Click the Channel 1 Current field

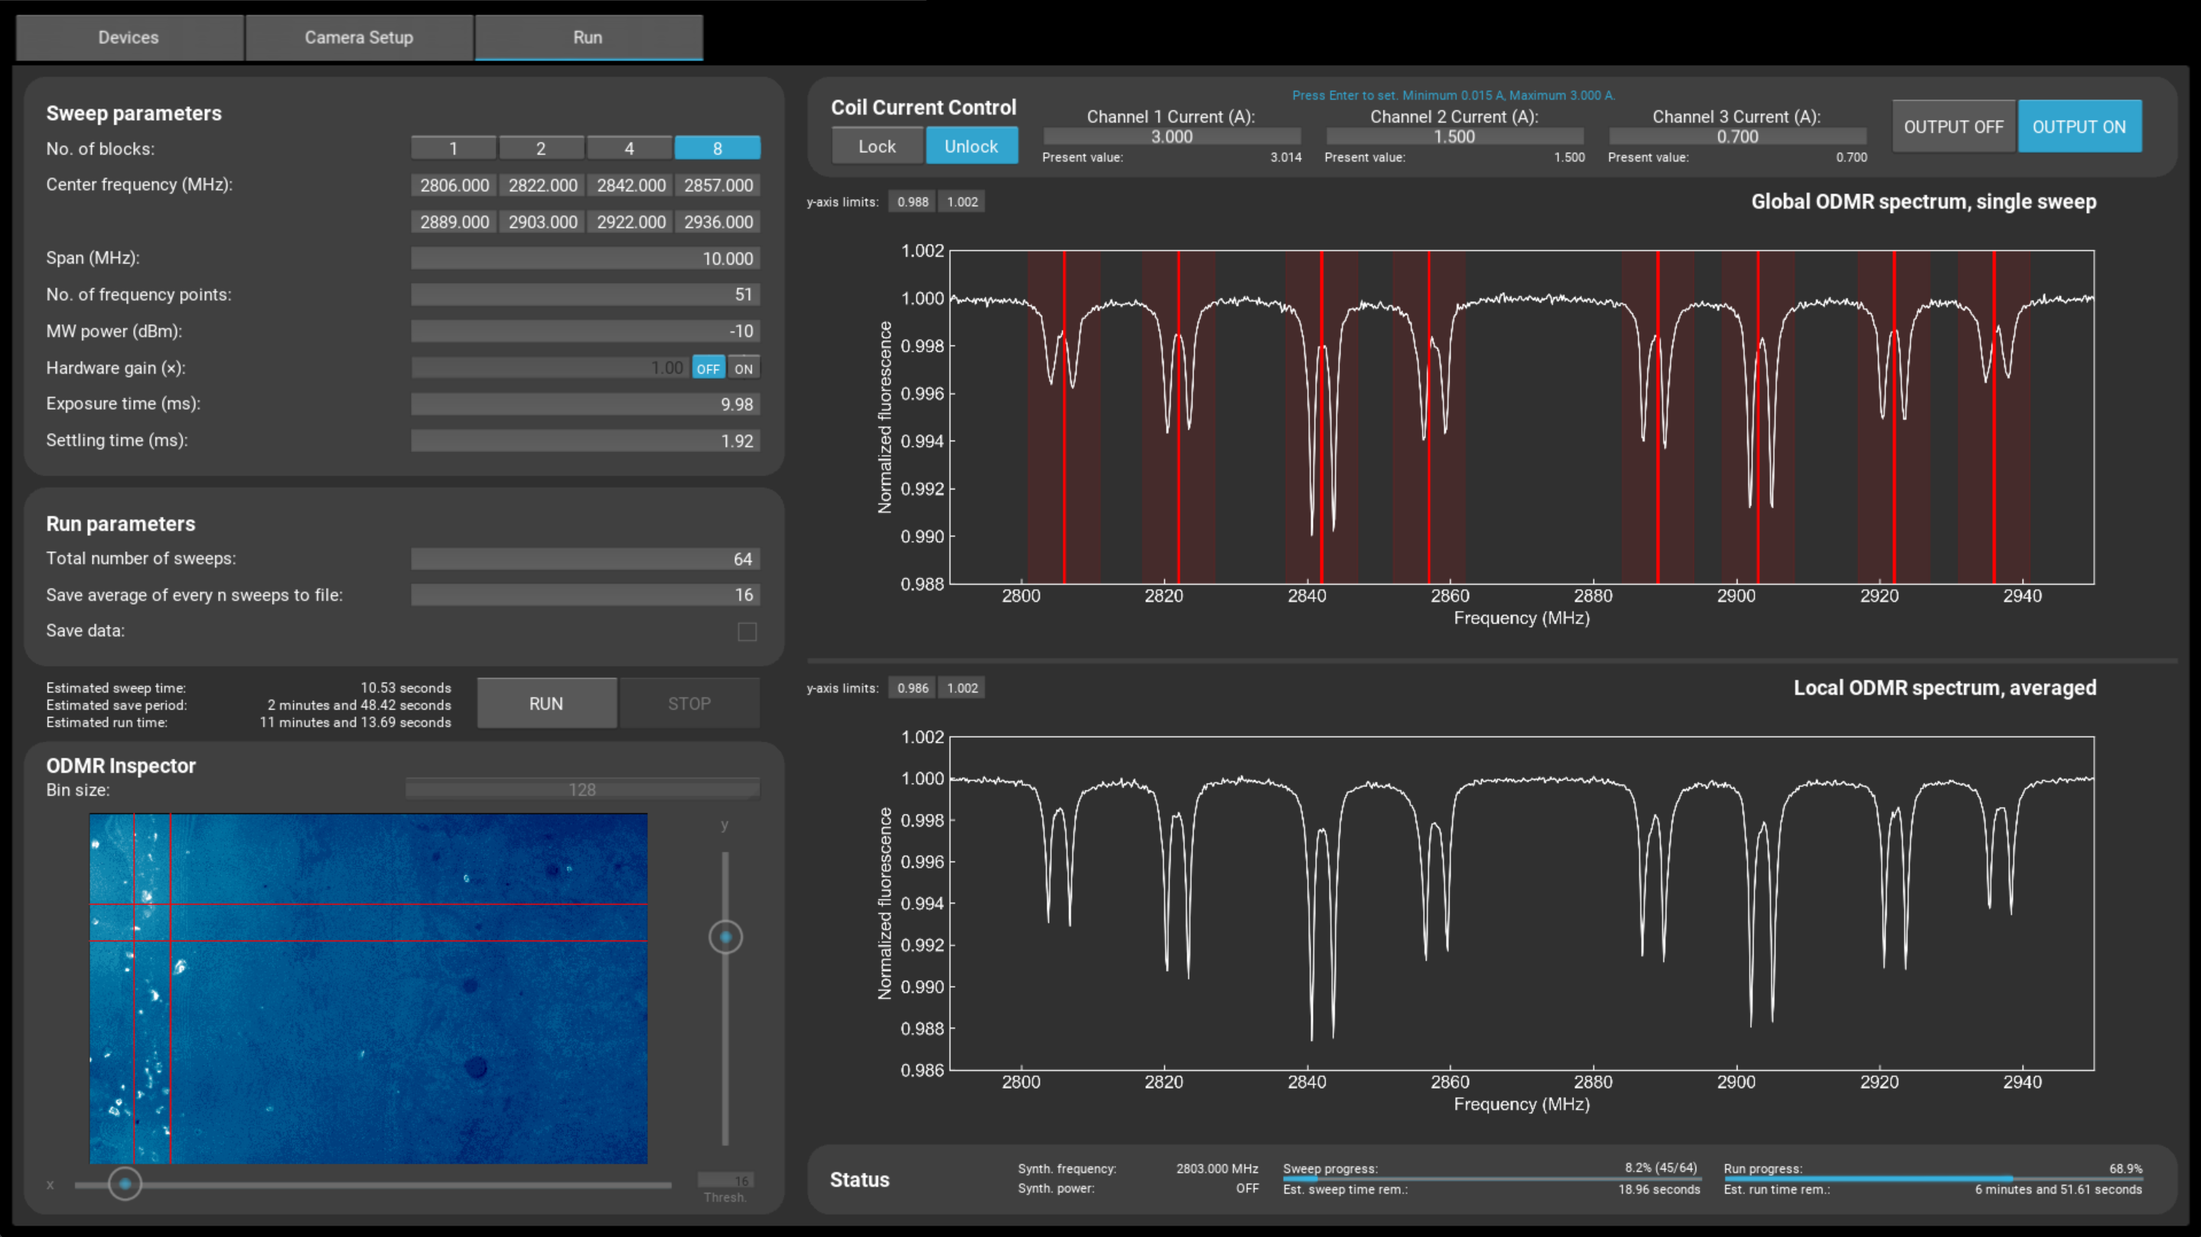coord(1171,137)
